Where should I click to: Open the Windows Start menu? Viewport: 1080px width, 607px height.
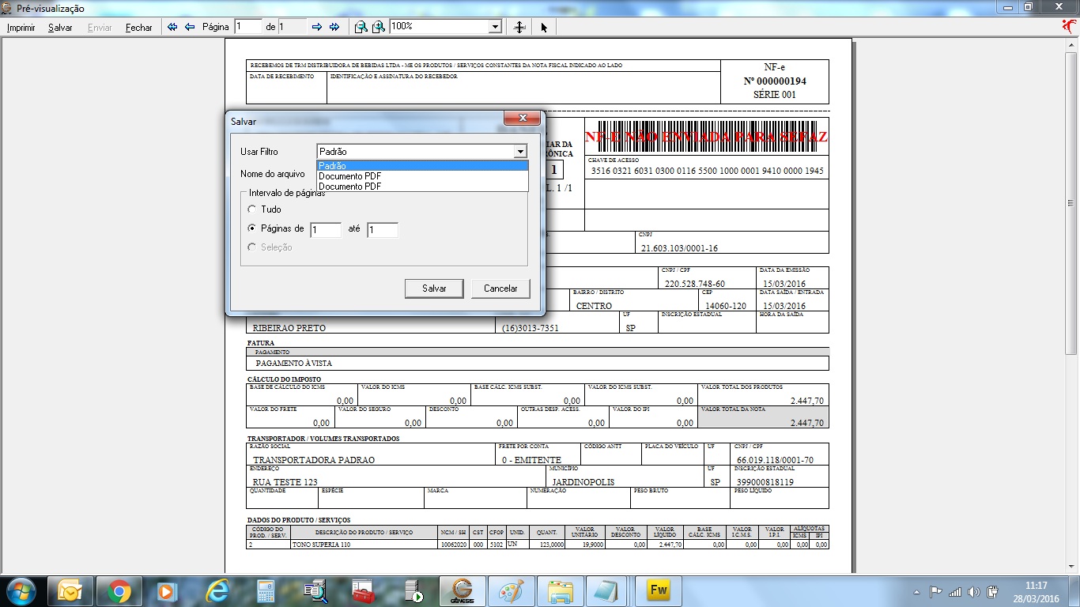[x=21, y=591]
